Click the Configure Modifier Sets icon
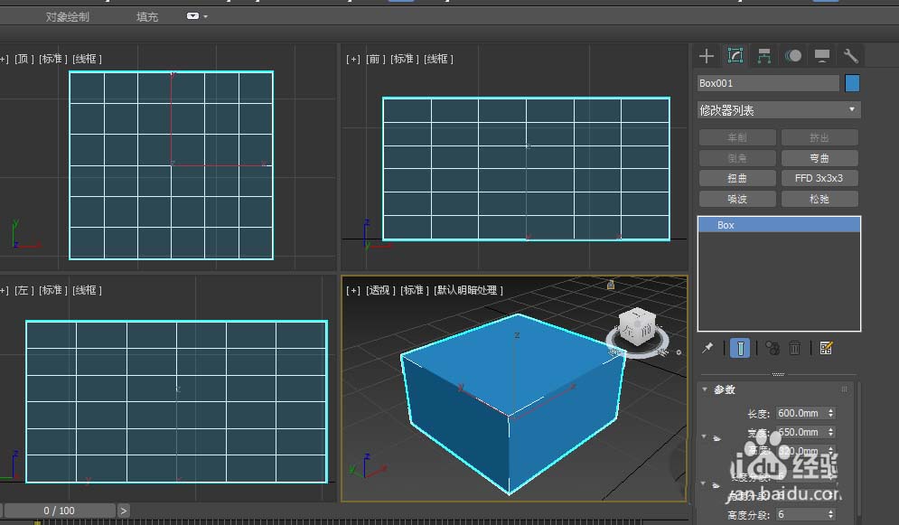This screenshot has height=525, width=899. [x=826, y=348]
